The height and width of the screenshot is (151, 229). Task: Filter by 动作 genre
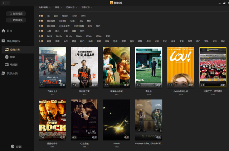tap(65, 41)
